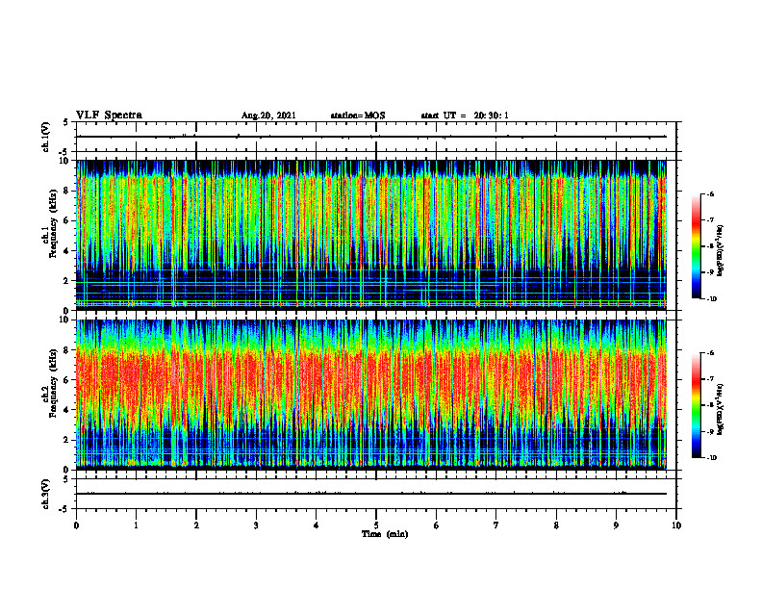The image size is (762, 589).
Task: Click the ch.1 voltage waveform trace
Action: pos(371,137)
